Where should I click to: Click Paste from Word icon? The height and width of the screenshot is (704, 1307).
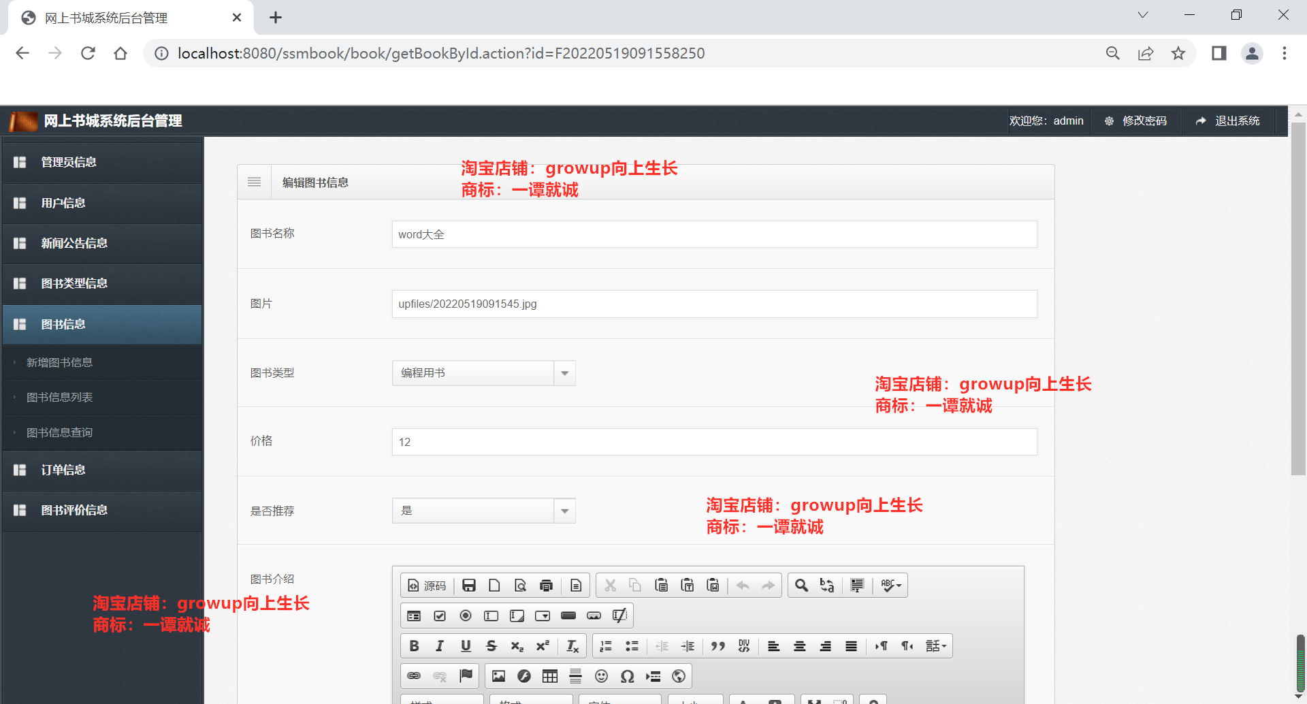coord(713,586)
